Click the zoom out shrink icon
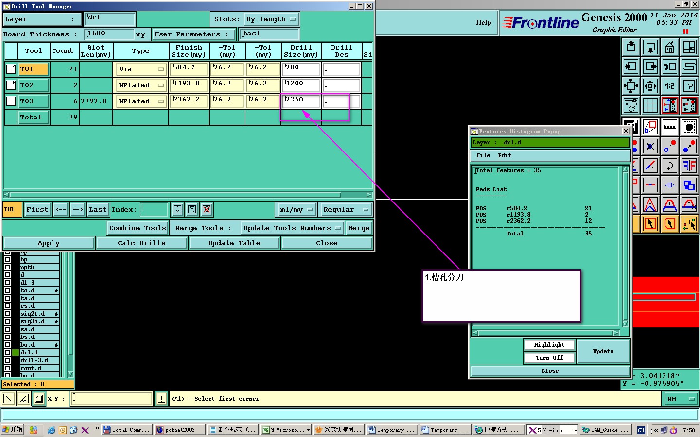 coord(650,86)
